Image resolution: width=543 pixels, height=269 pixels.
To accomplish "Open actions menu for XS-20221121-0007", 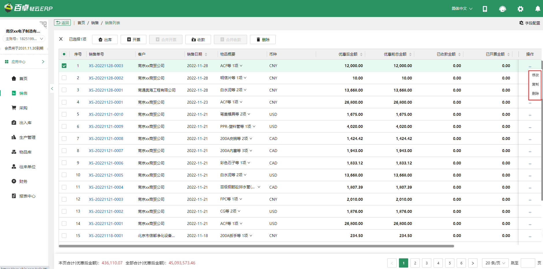I will click(x=530, y=151).
